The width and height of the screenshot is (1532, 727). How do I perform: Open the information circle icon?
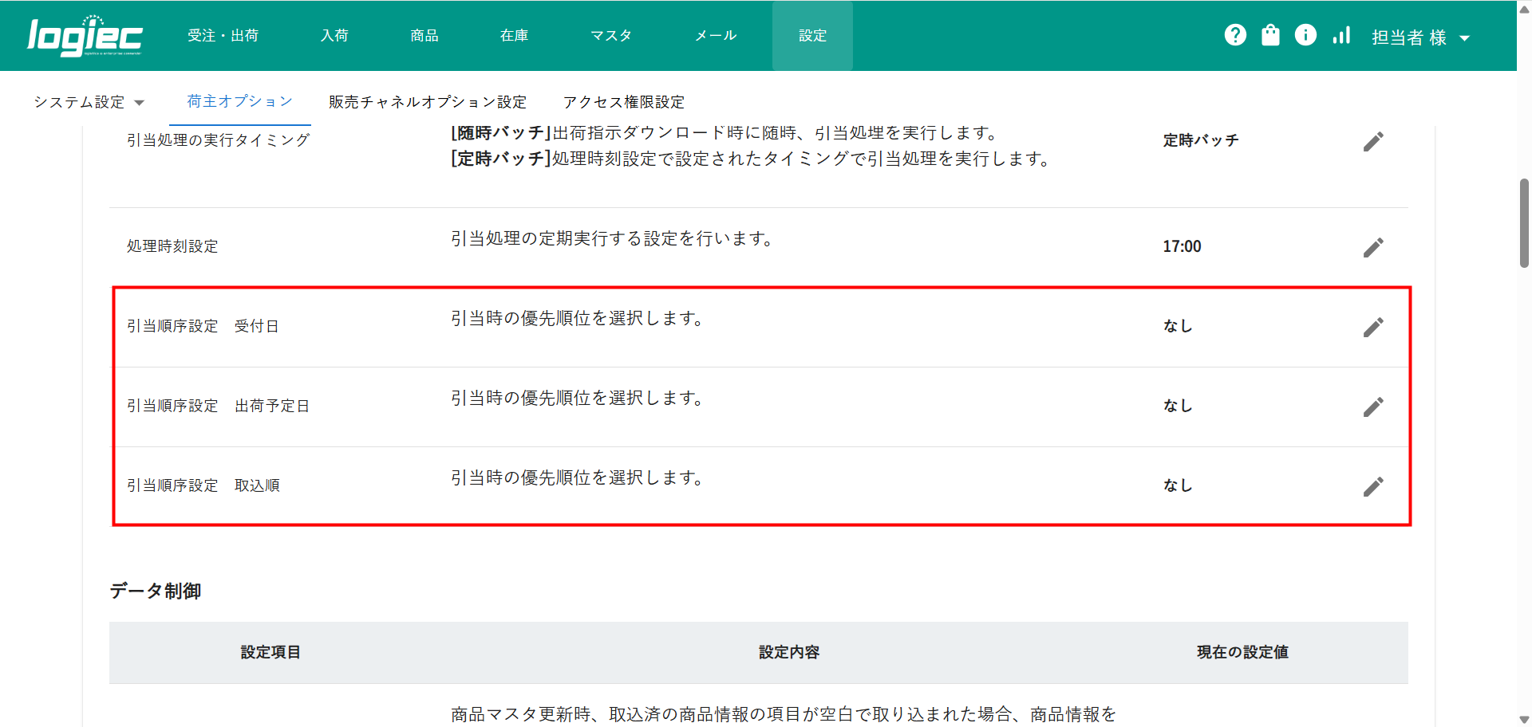pyautogui.click(x=1305, y=35)
